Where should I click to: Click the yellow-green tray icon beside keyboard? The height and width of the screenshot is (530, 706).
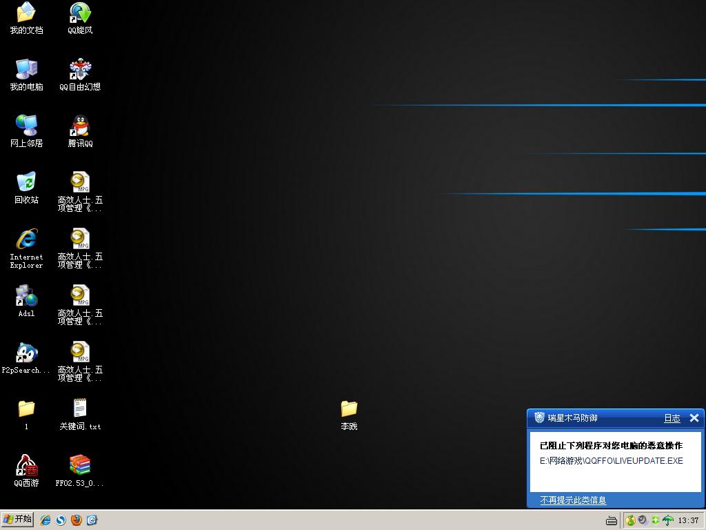[630, 520]
